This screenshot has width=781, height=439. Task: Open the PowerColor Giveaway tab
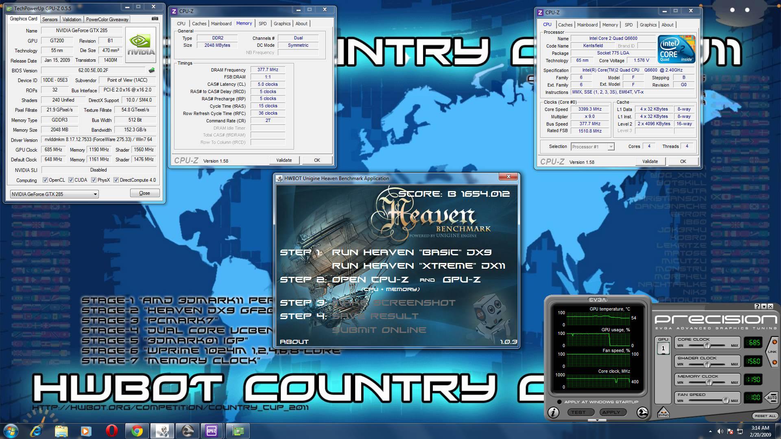(x=107, y=20)
